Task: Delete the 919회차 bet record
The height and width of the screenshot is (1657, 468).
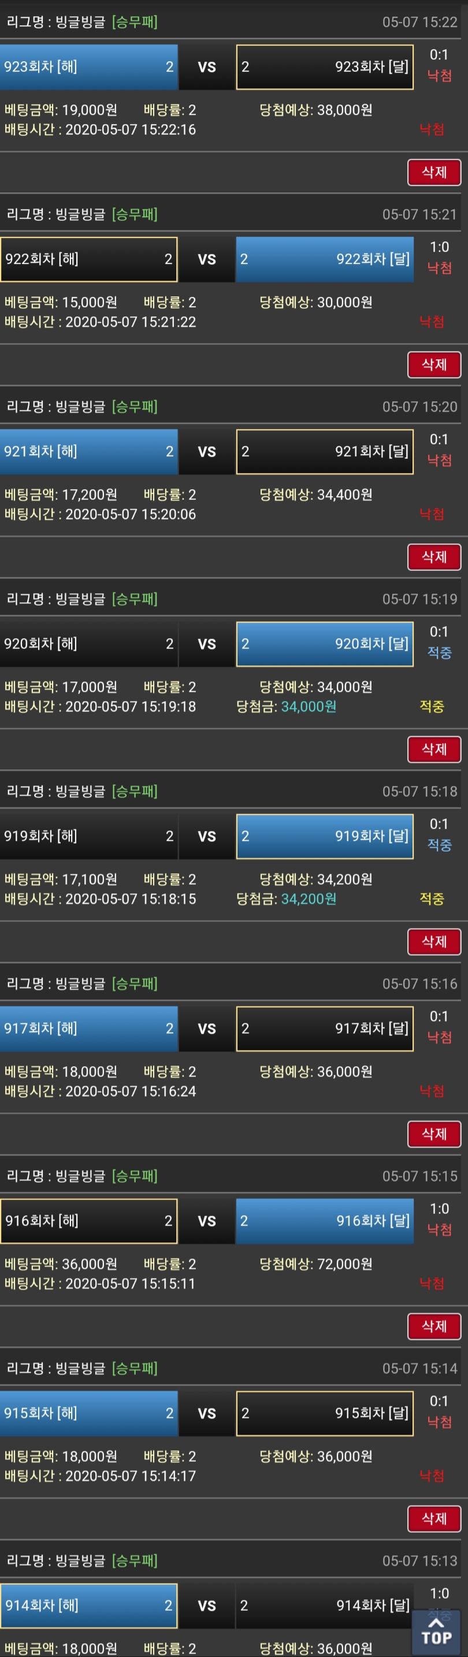Action: (434, 942)
